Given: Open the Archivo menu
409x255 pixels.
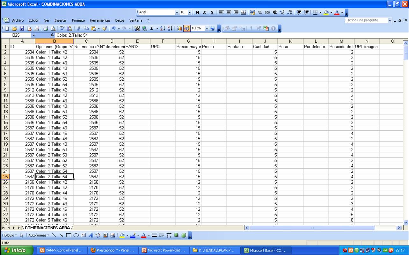Looking at the screenshot, I should (x=18, y=20).
